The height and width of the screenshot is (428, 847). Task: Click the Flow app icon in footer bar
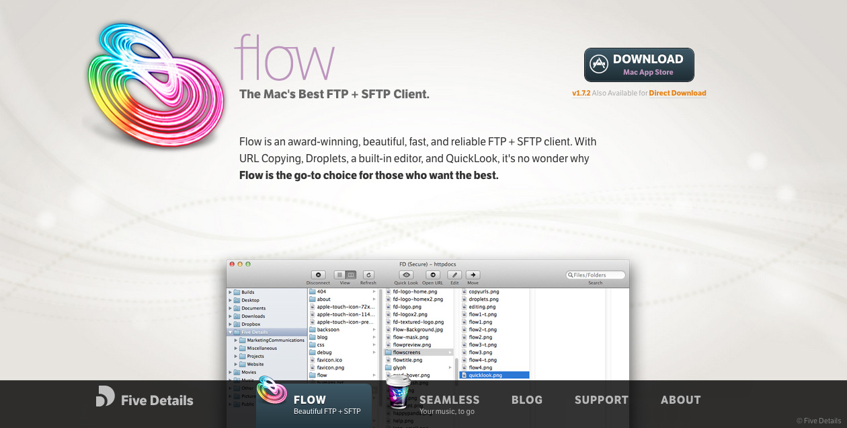[x=272, y=390]
